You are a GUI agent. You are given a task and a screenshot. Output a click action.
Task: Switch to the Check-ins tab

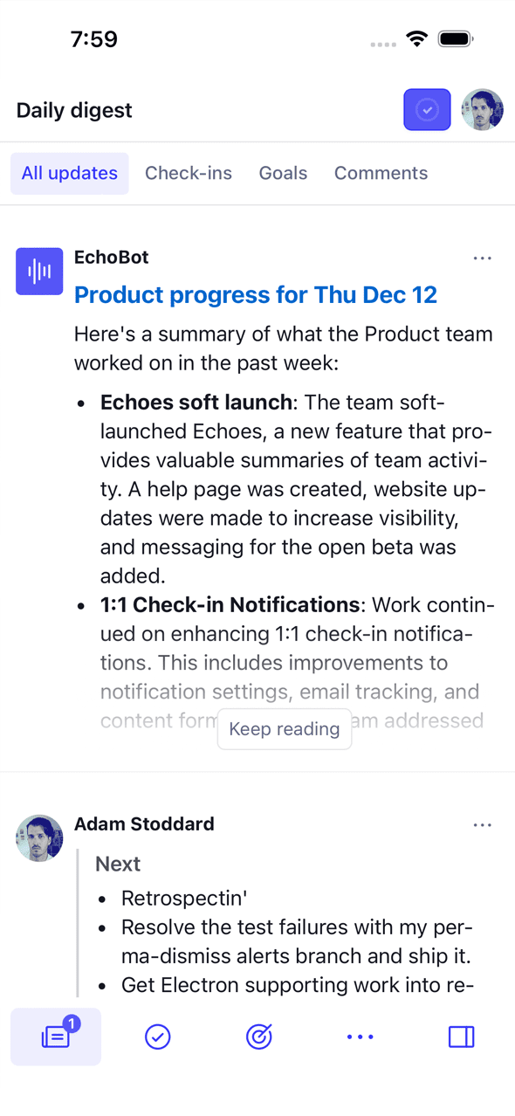coord(189,173)
